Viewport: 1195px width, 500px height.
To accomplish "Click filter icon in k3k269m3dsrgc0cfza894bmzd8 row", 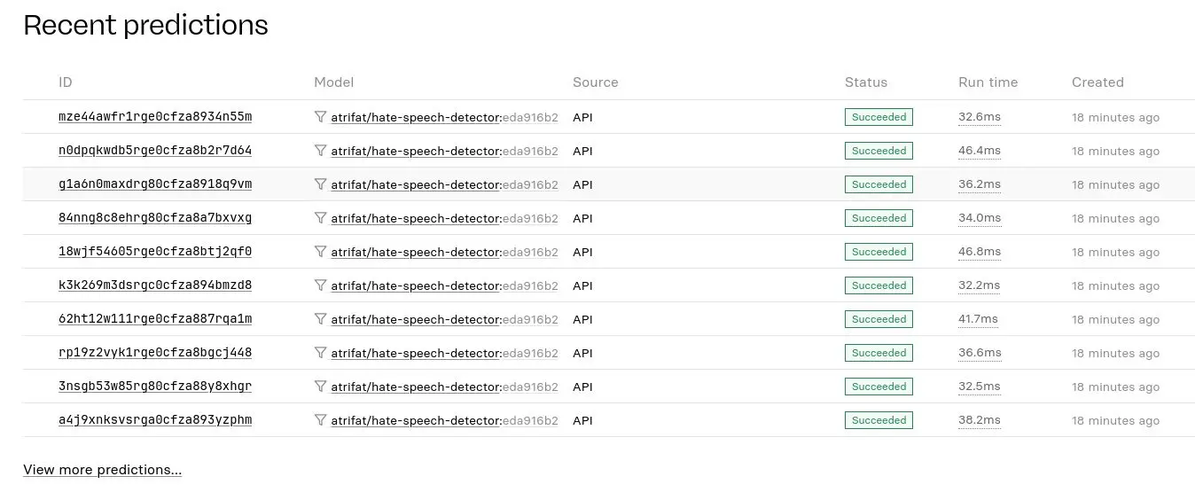I will pos(320,285).
